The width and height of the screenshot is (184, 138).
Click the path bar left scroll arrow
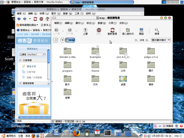63,40
